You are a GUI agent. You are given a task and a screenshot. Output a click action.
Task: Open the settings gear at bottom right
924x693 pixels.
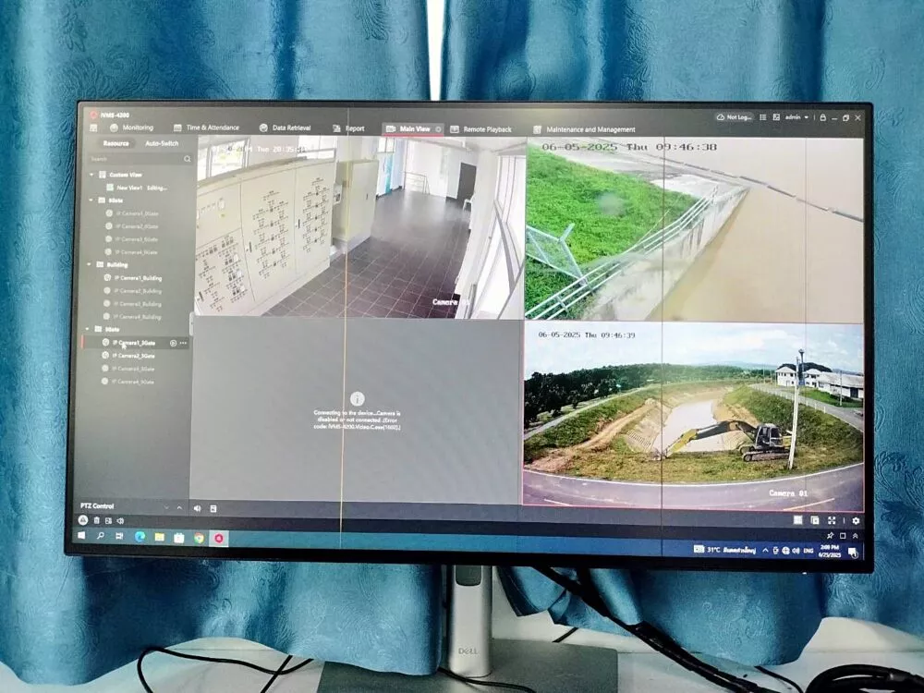tap(855, 521)
